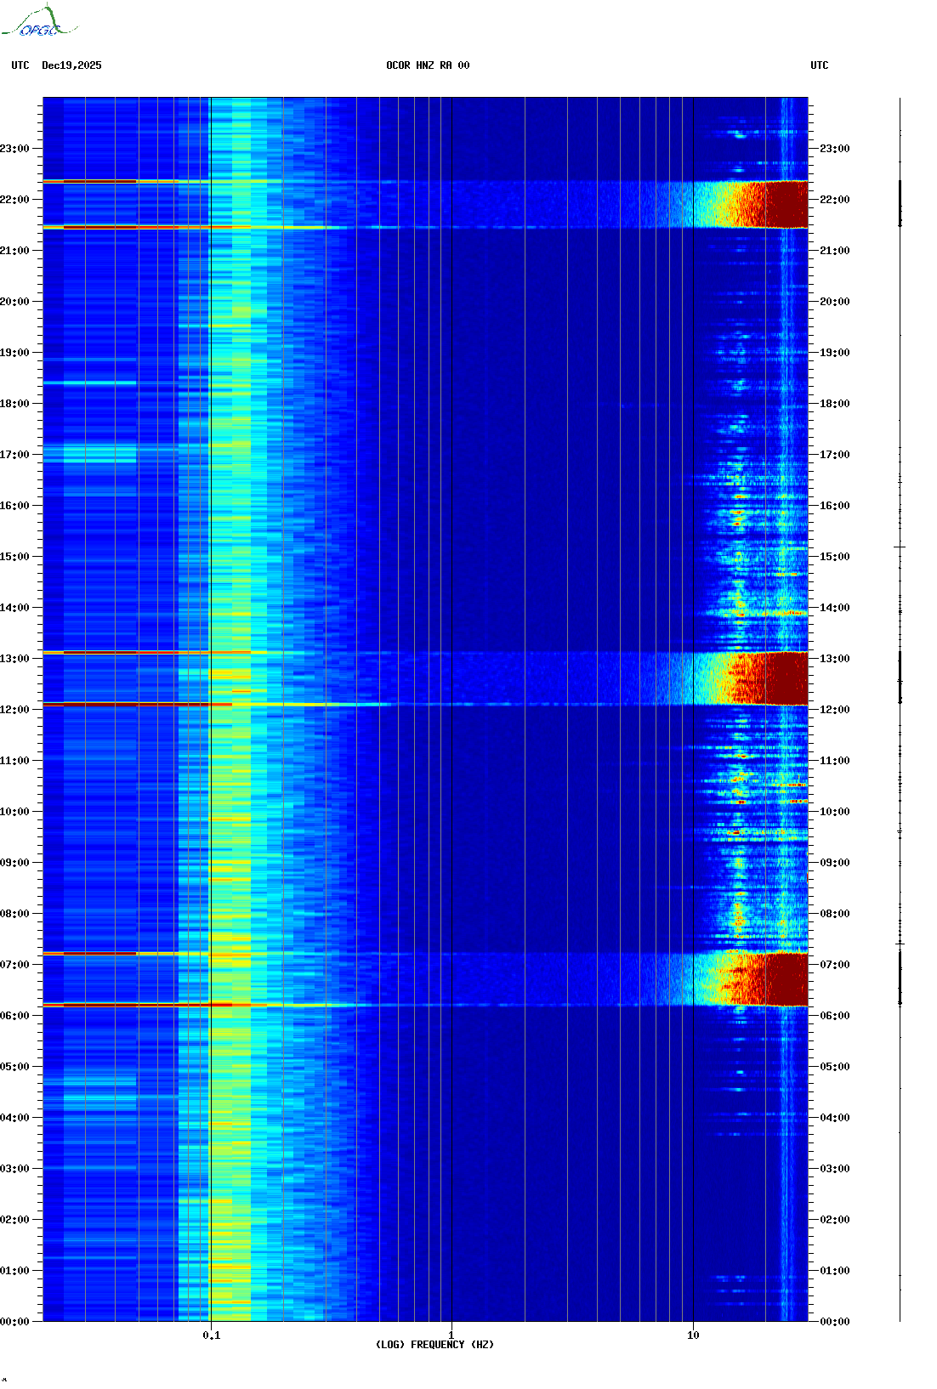Click the dark red burst near 22:00

pos(784,205)
